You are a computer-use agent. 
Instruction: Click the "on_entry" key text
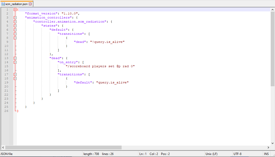click(x=68, y=62)
